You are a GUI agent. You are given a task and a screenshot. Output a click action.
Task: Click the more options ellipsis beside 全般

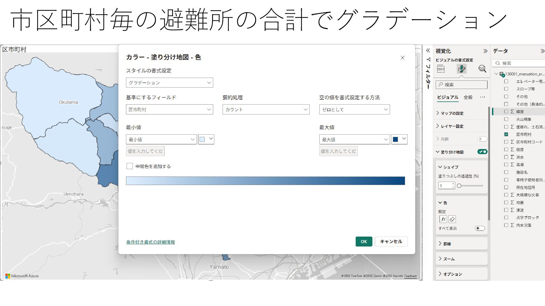483,97
